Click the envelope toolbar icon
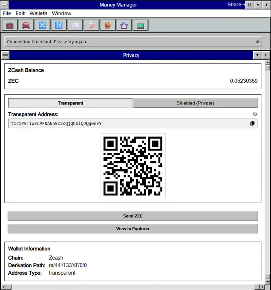This screenshot has height=290, width=271. point(75,25)
